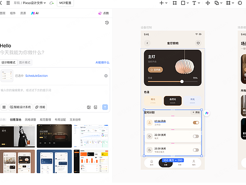The width and height of the screenshot is (246, 185).
Task: Click the vector edit nodes tool icon
Action: [x=228, y=3]
